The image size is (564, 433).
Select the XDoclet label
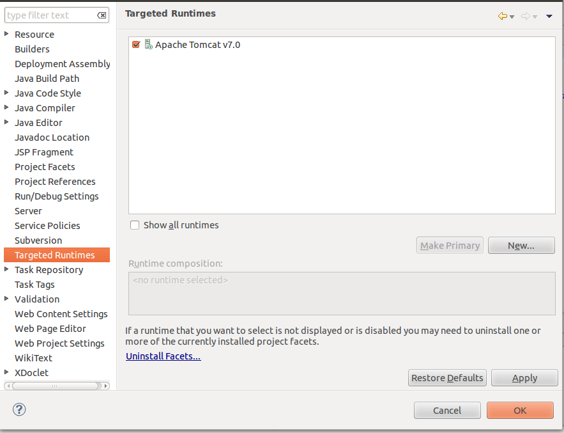[31, 373]
